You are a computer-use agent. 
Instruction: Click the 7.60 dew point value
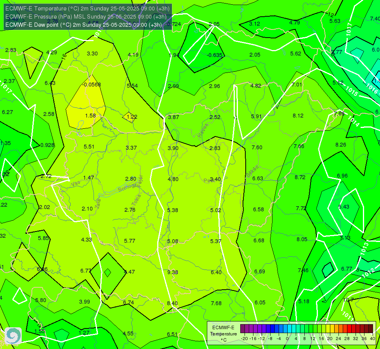[x=257, y=147]
